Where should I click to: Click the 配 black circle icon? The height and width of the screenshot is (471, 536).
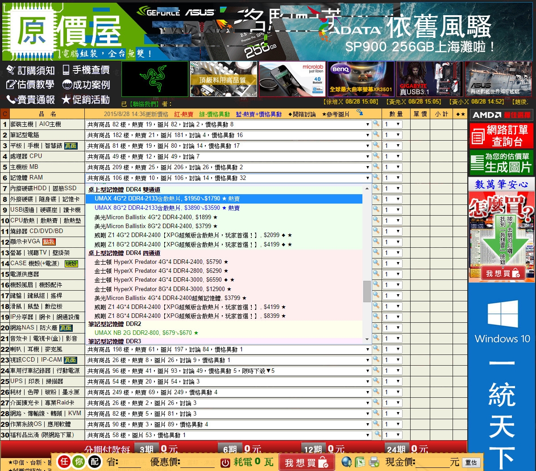(x=94, y=462)
